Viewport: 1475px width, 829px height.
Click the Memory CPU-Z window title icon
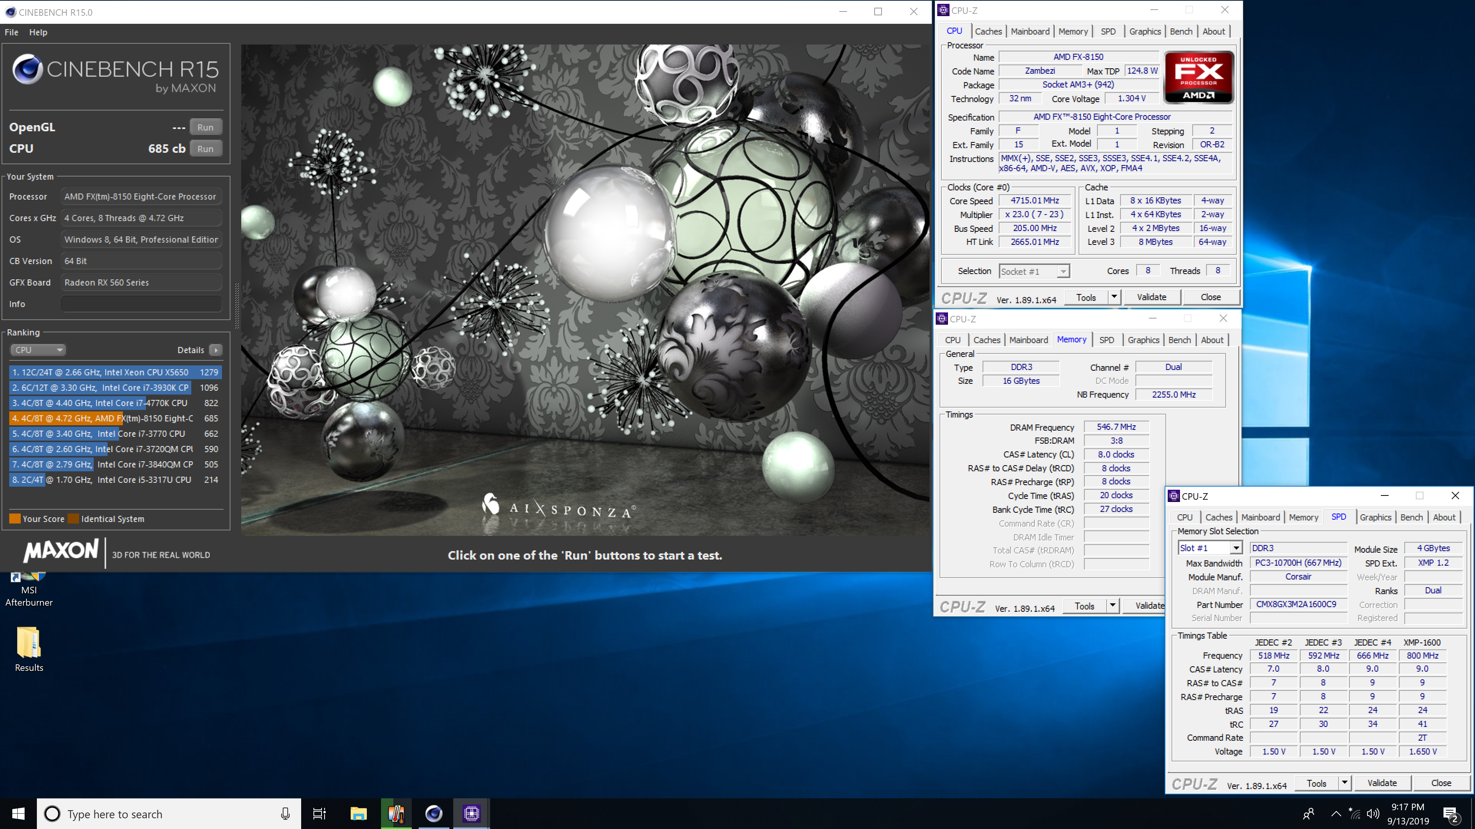[942, 319]
